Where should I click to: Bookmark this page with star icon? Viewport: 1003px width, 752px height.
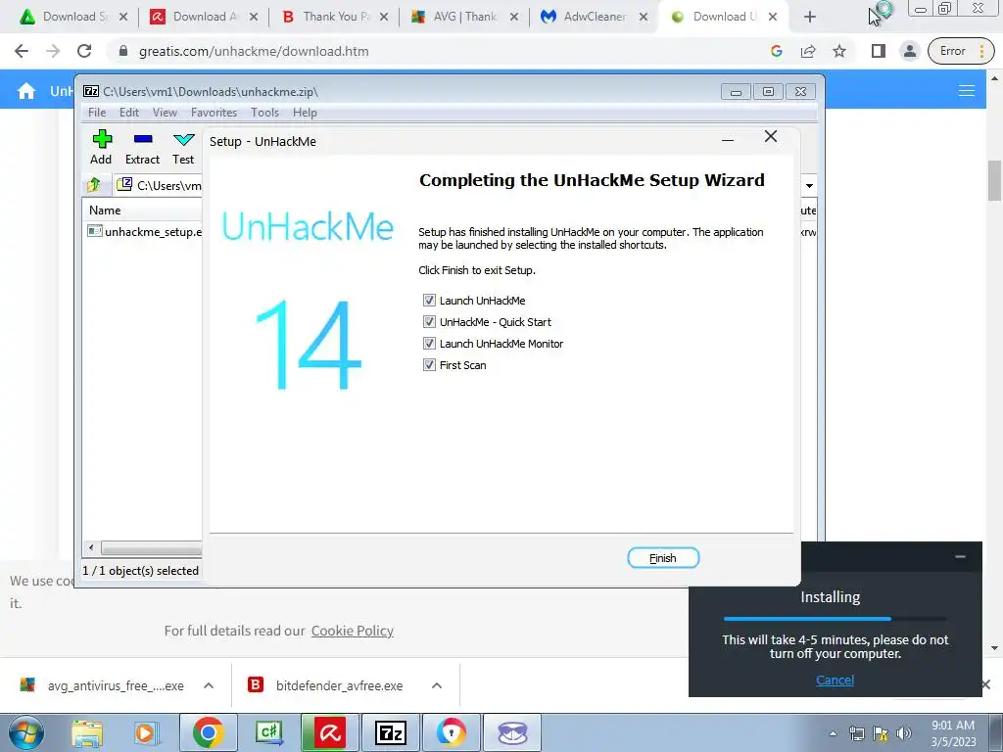pos(839,51)
